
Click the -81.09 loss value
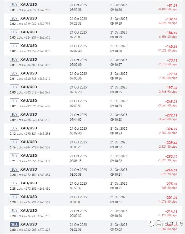(172, 5)
